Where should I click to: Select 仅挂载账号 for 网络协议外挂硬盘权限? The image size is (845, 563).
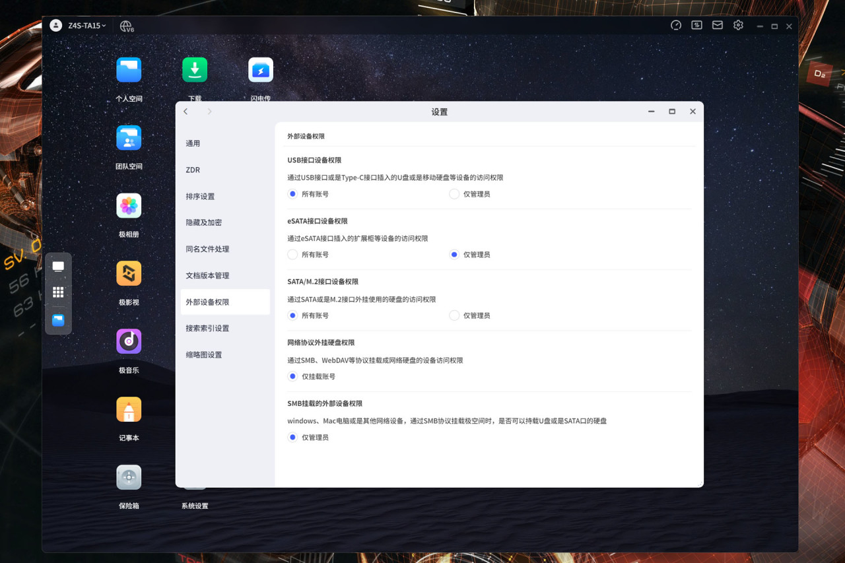(292, 376)
